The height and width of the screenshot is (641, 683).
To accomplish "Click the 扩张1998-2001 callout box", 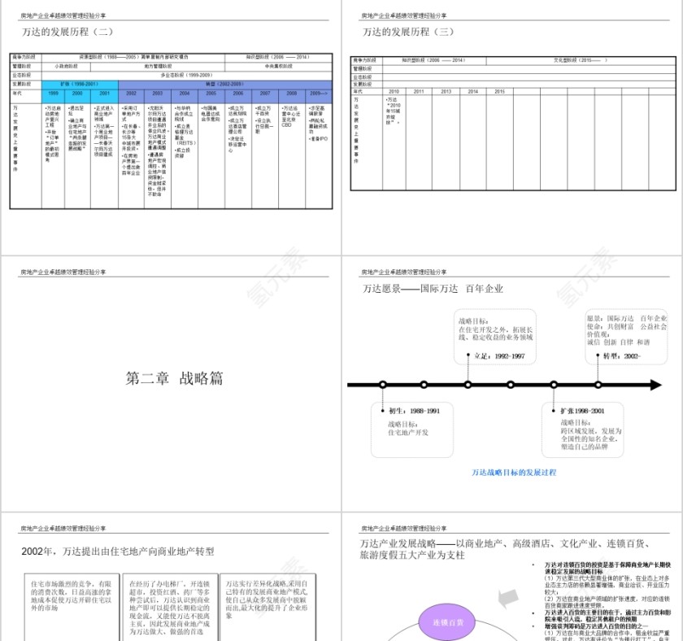I will [584, 430].
